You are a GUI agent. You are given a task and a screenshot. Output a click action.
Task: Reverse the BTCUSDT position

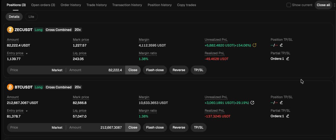[179, 127]
